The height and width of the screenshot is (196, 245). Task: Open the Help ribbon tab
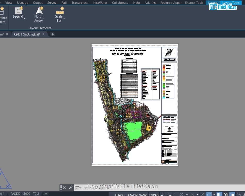[136, 3]
